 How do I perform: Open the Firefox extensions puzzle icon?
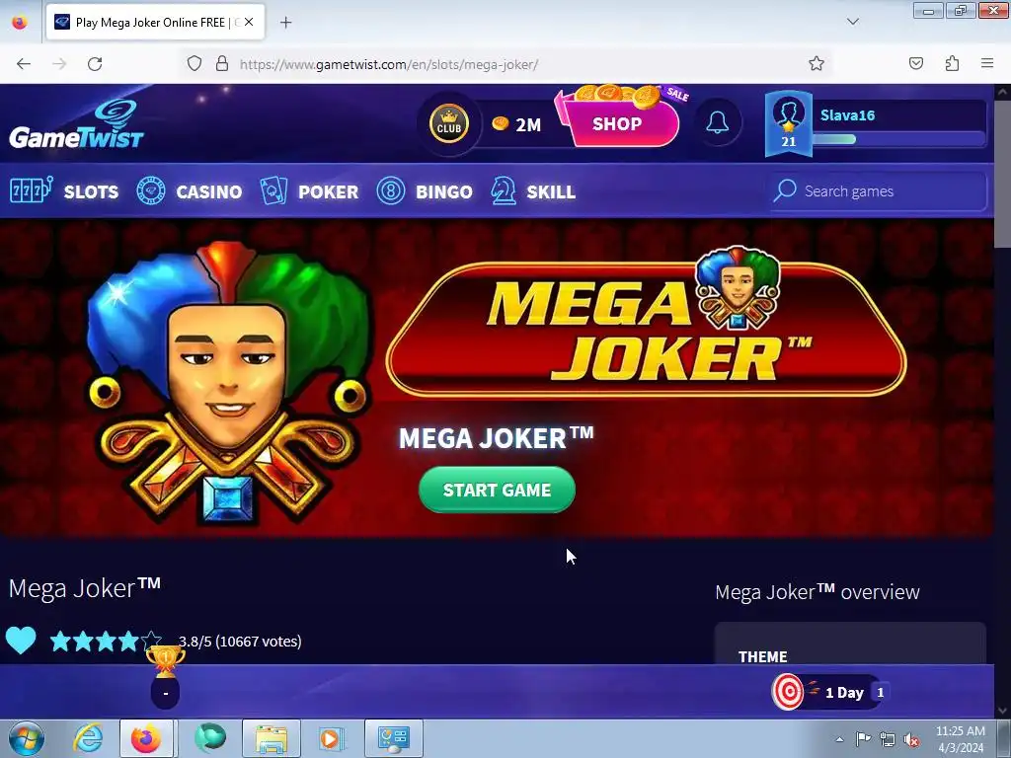click(952, 63)
